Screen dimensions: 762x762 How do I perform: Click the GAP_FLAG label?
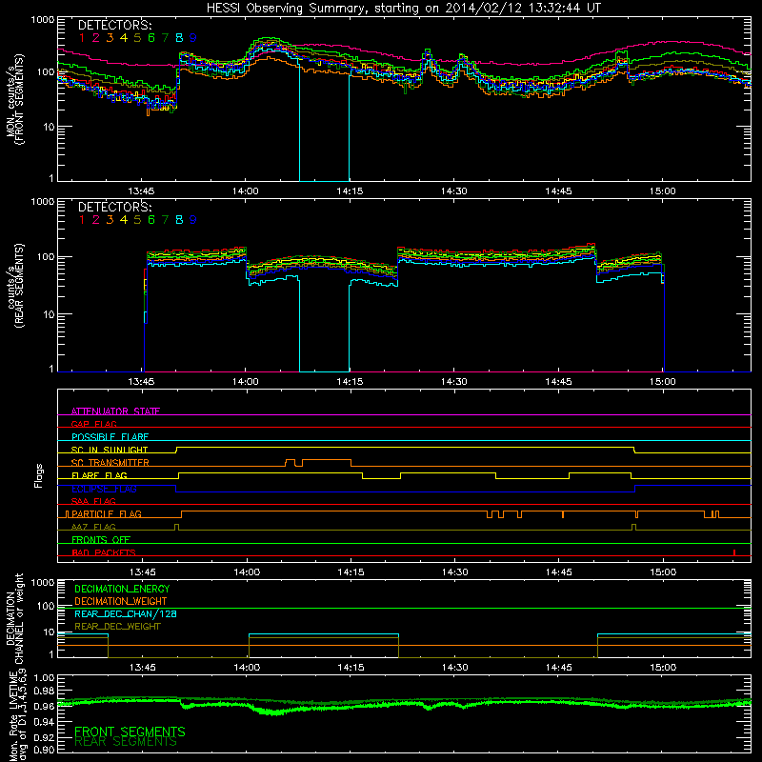[x=93, y=424]
